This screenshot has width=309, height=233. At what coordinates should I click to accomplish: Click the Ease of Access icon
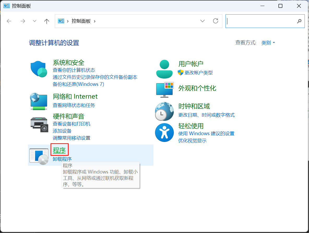(x=164, y=133)
